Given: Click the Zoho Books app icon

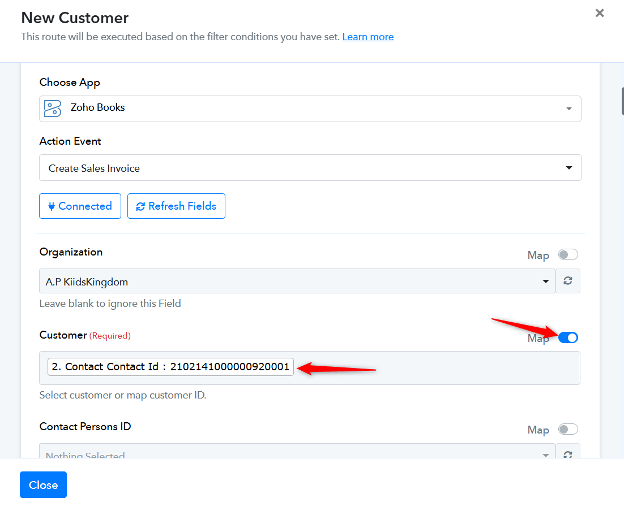Looking at the screenshot, I should pos(53,109).
